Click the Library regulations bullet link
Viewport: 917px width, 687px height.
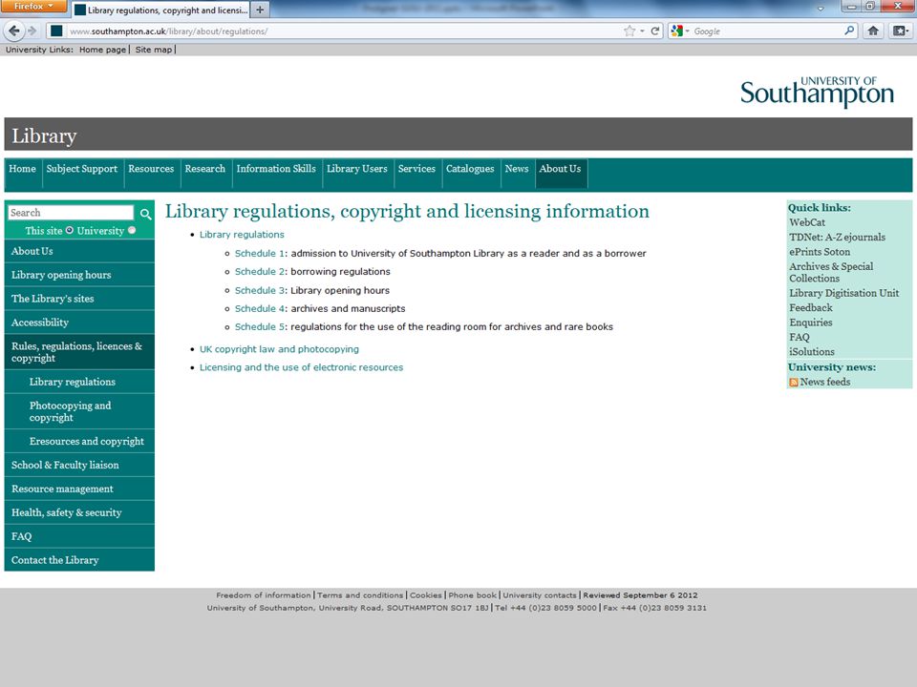[x=242, y=235]
